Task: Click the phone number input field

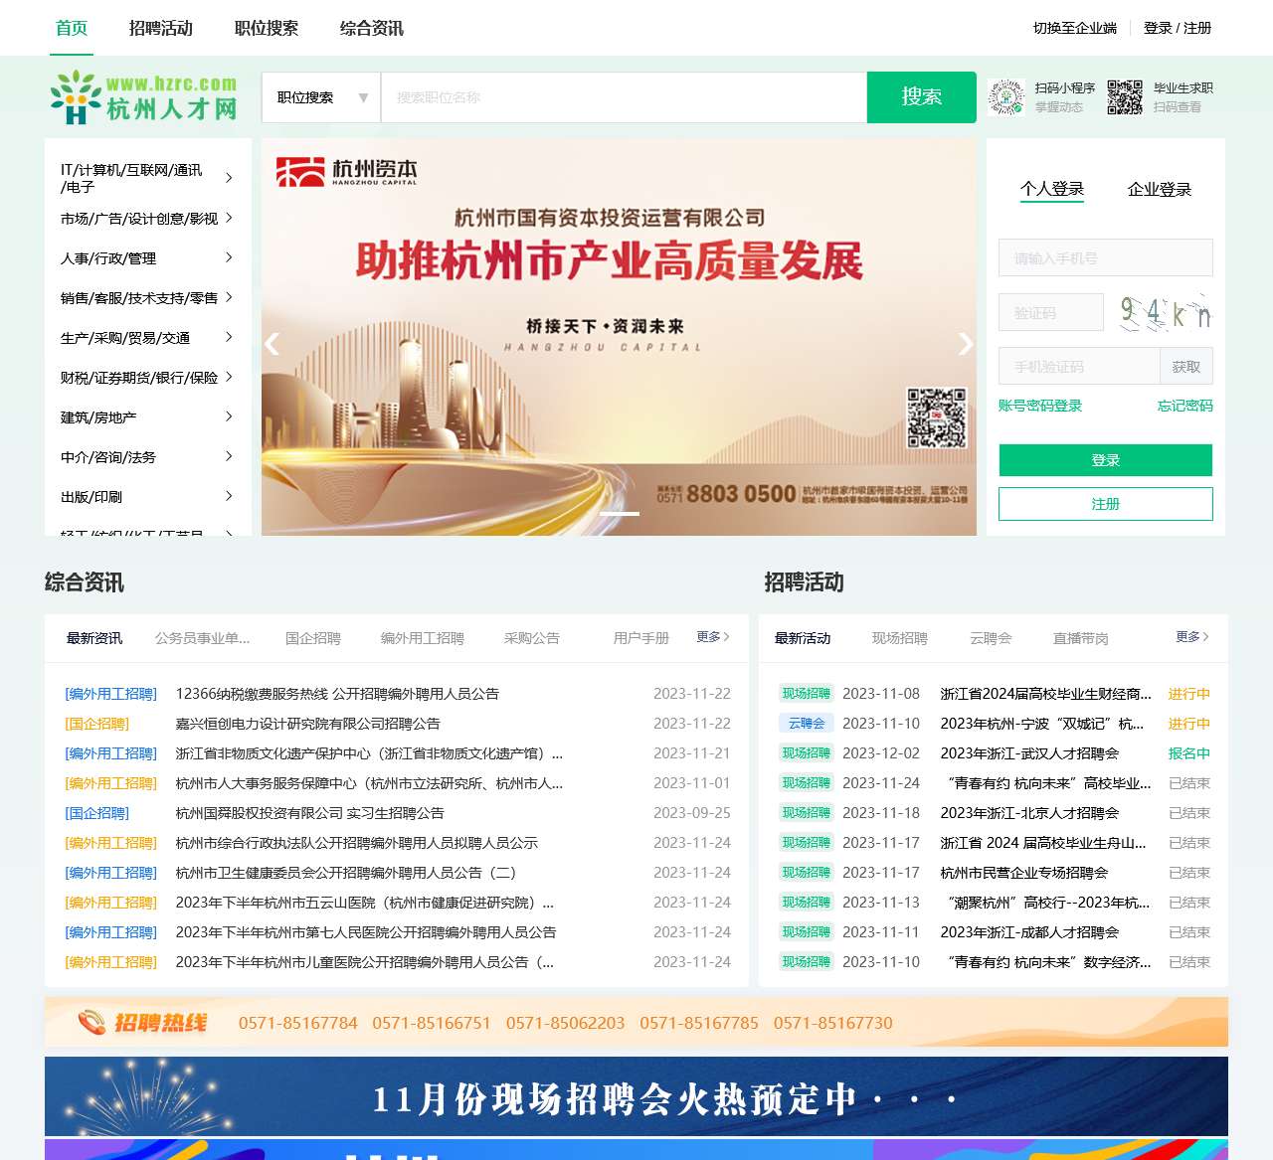Action: (1105, 257)
